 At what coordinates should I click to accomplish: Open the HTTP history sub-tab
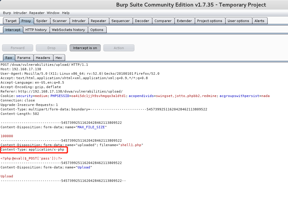click(36, 30)
